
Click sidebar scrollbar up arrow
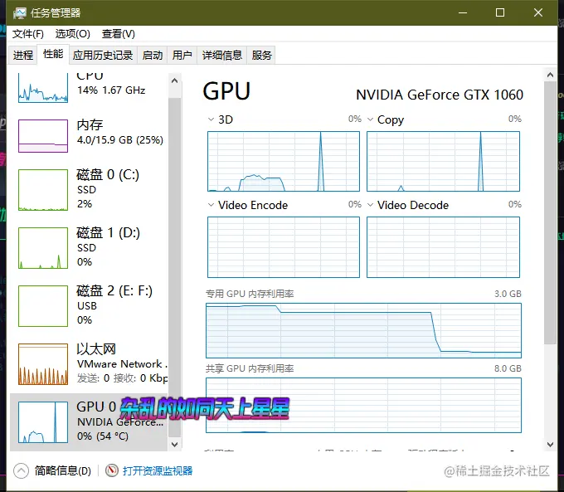[x=175, y=80]
